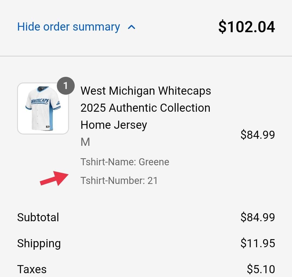Click the Taxes label
Image resolution: width=292 pixels, height=277 pixels.
[x=32, y=269]
